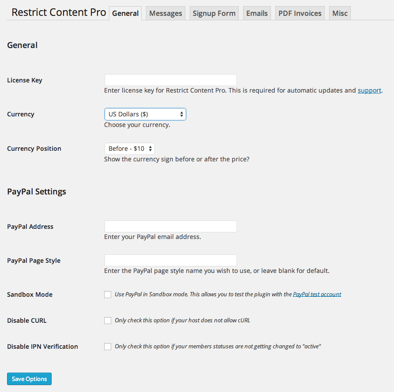Click the PayPal Page Style field
The image size is (394, 392).
pos(171,261)
